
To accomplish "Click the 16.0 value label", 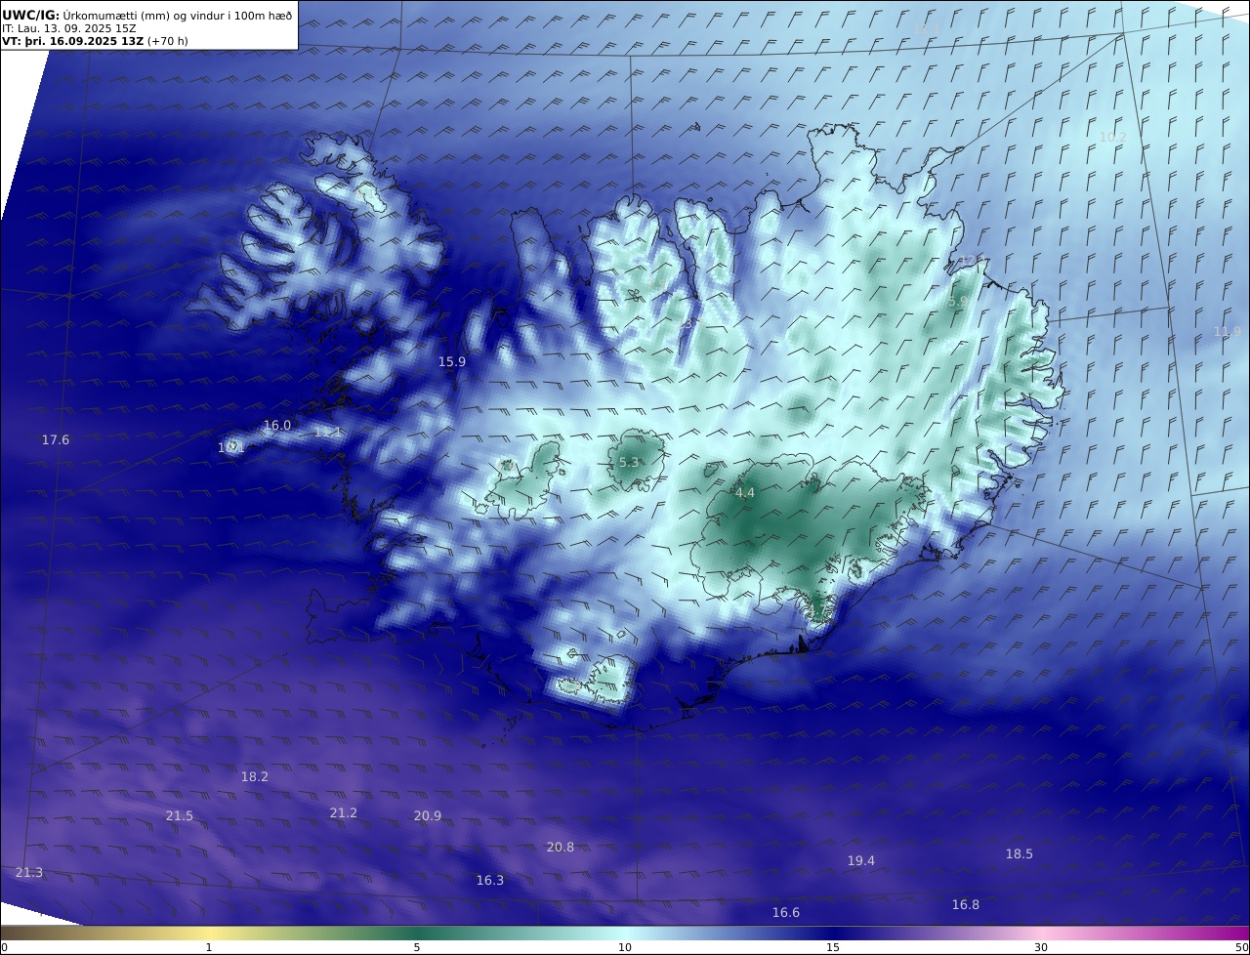I will point(277,425).
